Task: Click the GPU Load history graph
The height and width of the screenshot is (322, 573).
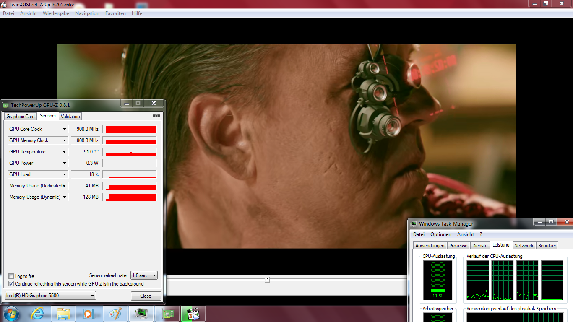Action: (130, 174)
